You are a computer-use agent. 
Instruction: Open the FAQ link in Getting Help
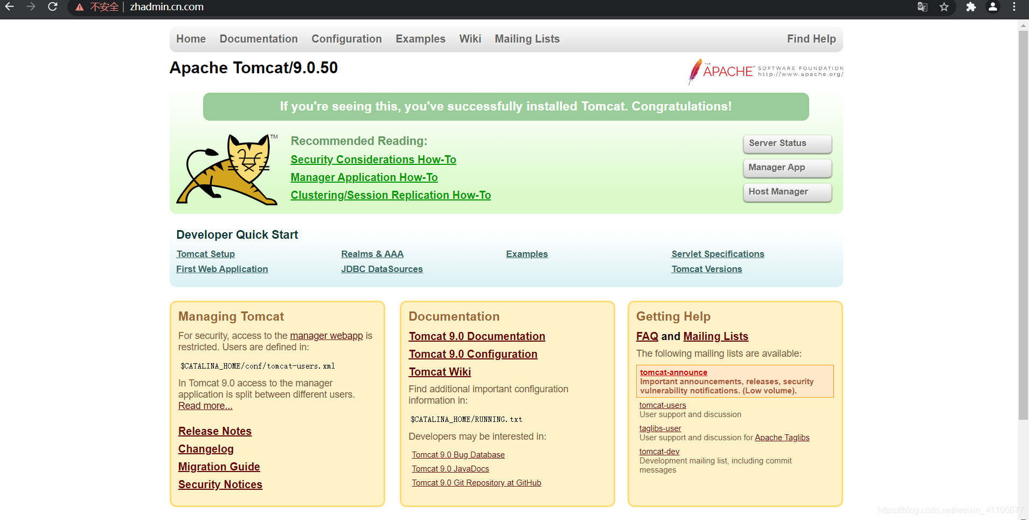pos(647,336)
